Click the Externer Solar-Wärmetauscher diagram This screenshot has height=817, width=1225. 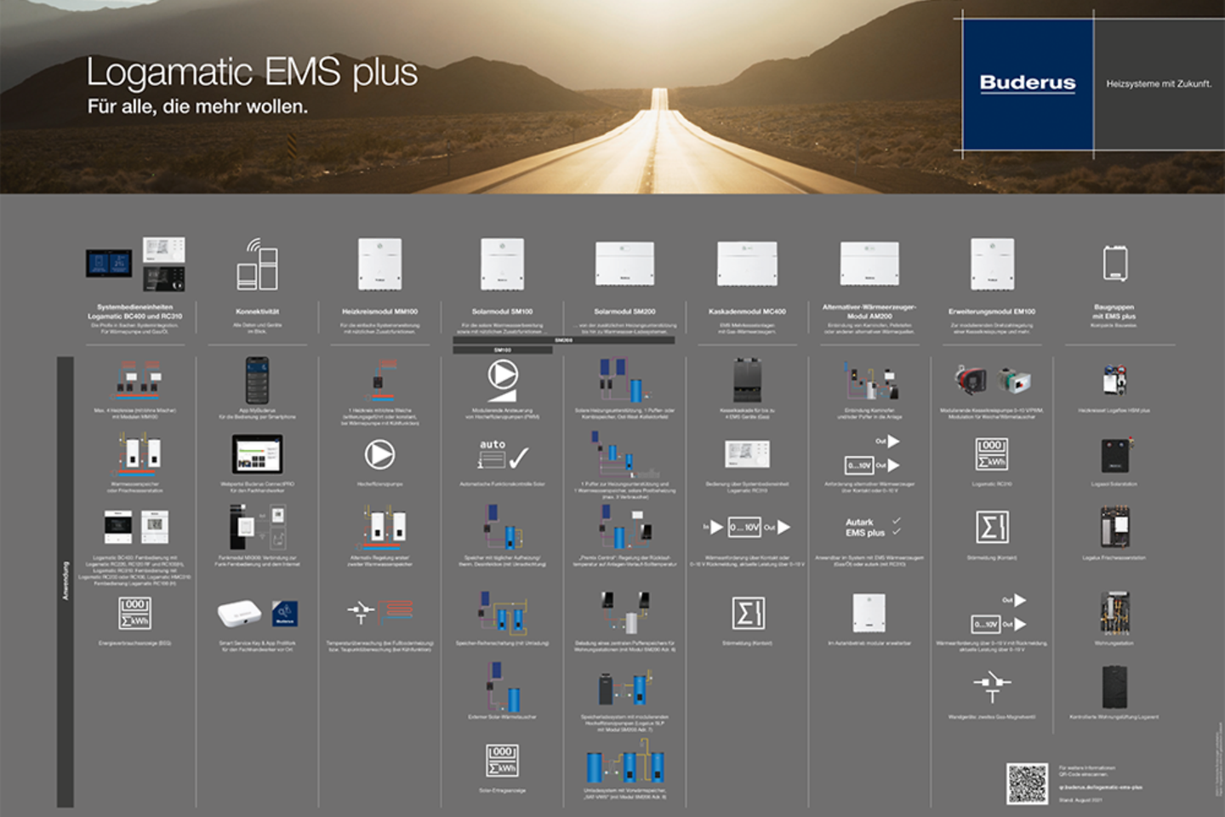[502, 687]
